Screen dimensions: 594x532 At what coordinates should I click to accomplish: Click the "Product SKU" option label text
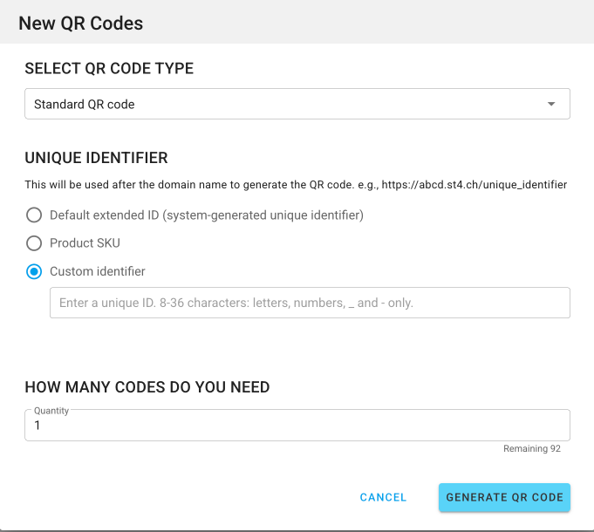(85, 242)
